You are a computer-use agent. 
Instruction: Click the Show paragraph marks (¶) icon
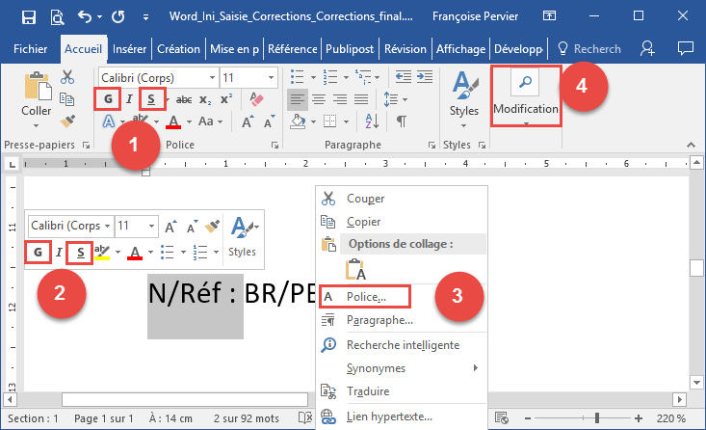tap(402, 121)
